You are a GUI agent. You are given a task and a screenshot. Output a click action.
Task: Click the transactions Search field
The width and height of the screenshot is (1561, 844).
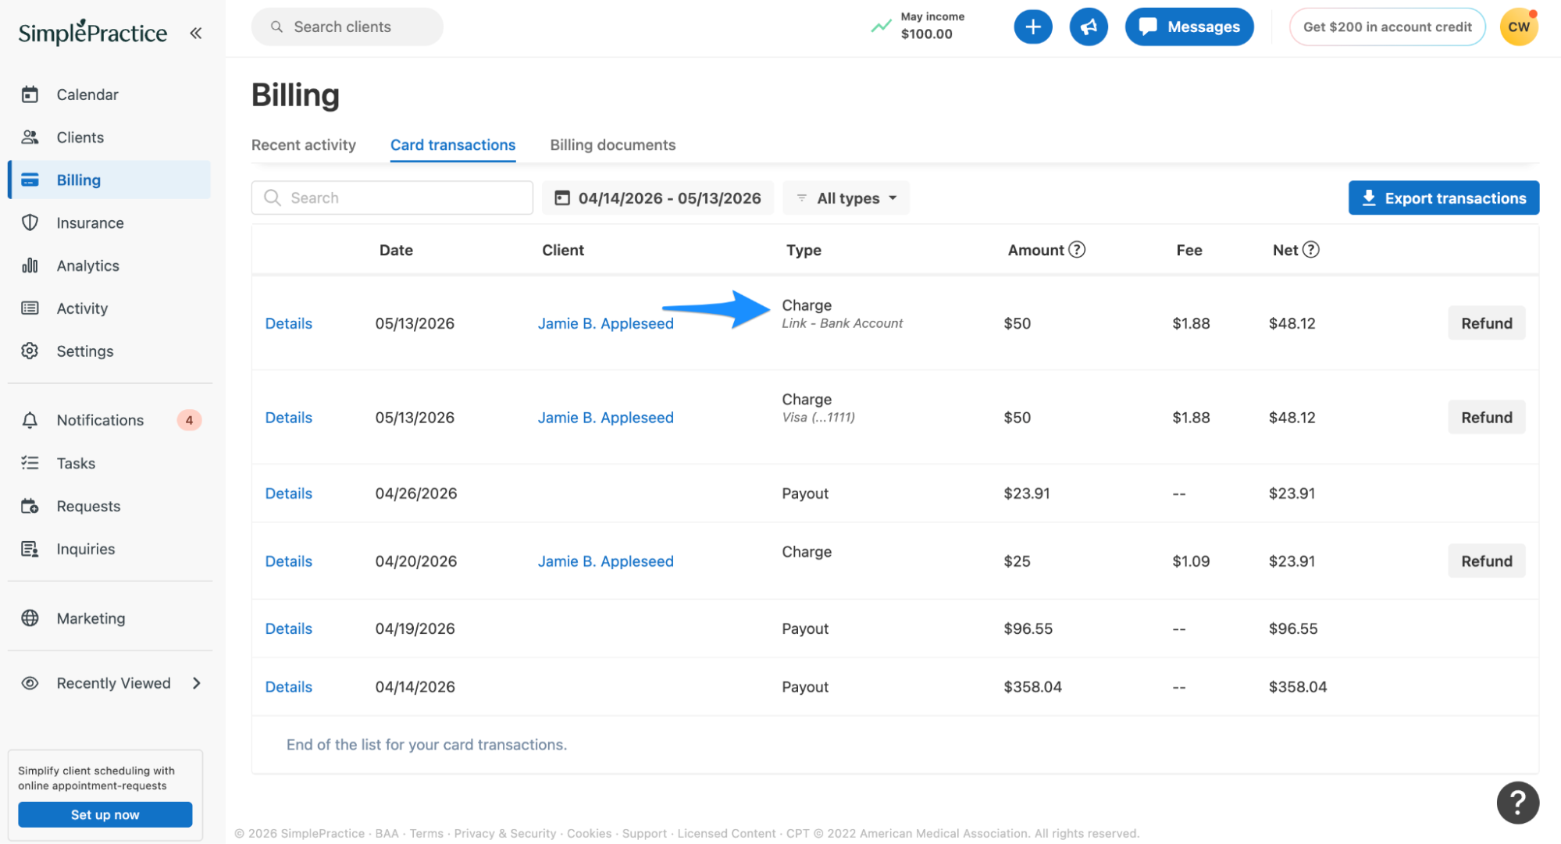point(392,198)
